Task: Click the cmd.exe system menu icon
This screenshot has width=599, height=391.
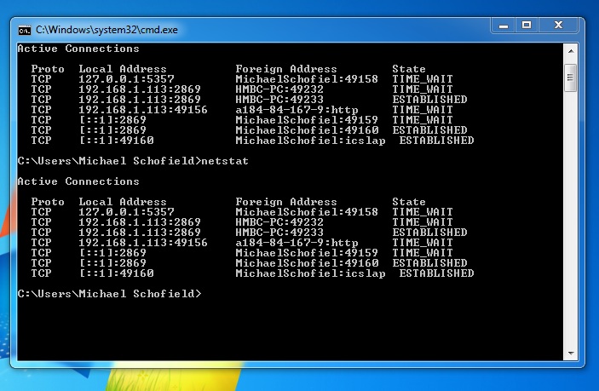Action: pyautogui.click(x=25, y=30)
